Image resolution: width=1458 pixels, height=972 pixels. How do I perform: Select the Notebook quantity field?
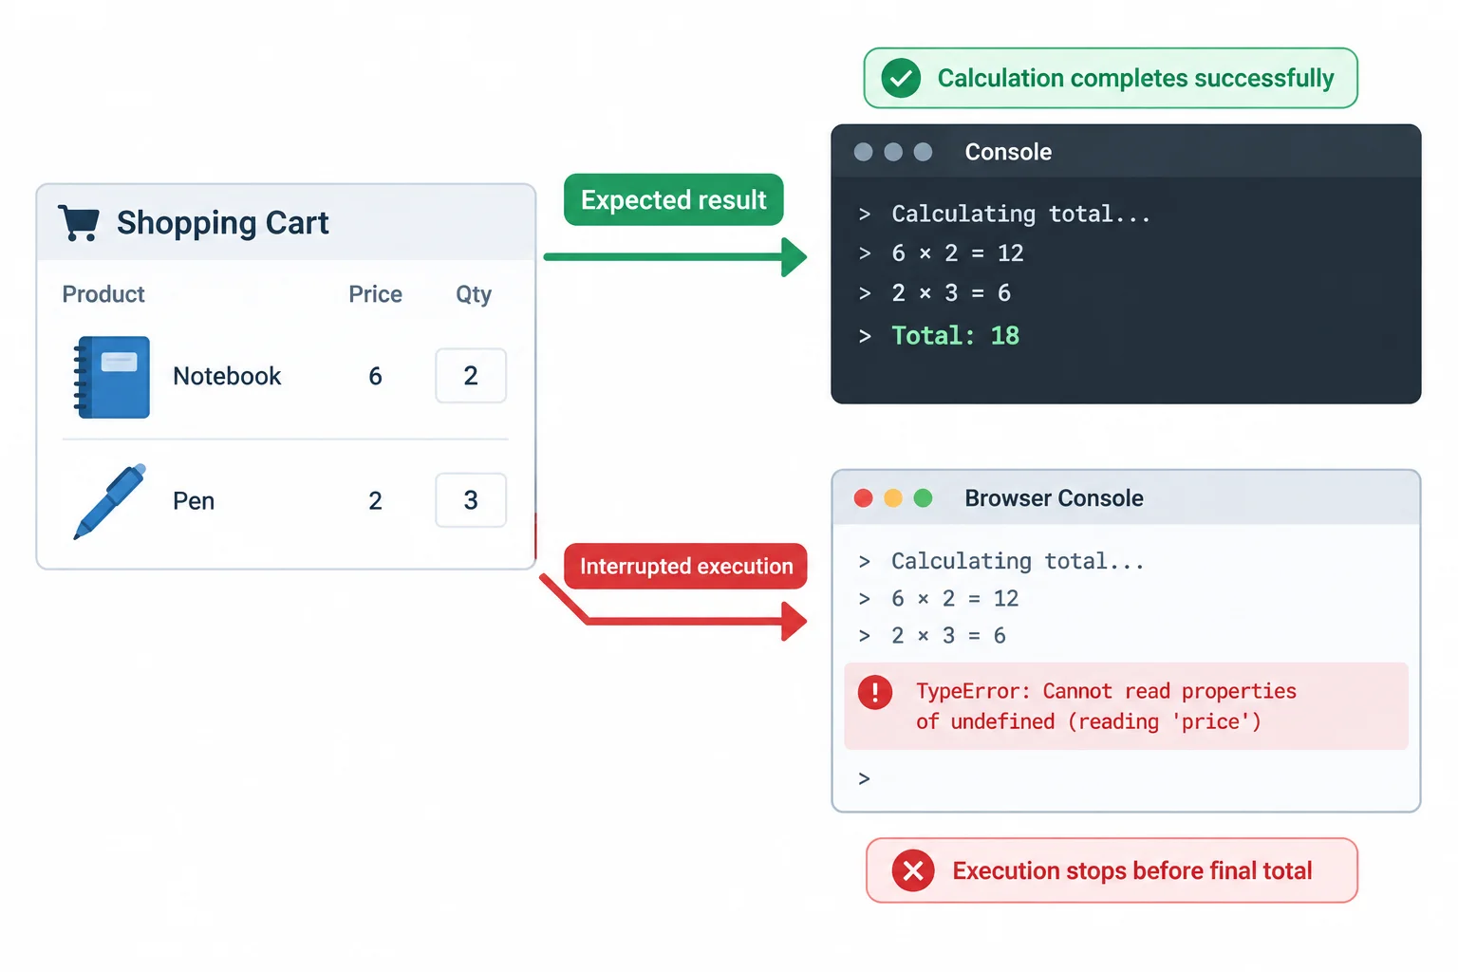click(x=471, y=376)
